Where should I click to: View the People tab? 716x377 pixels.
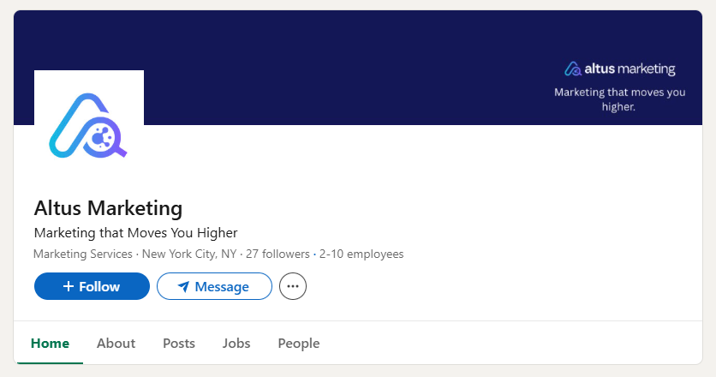click(x=299, y=344)
